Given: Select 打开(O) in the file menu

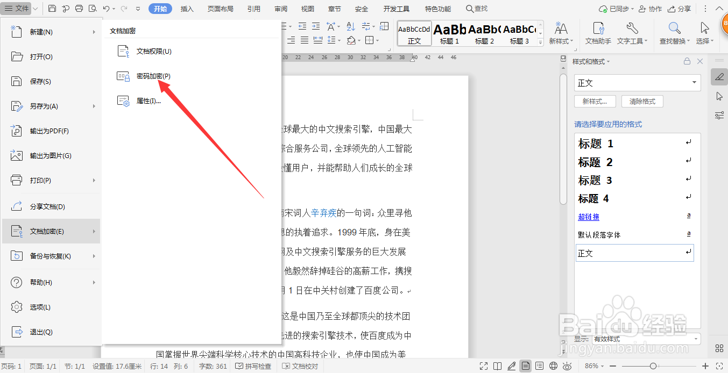Looking at the screenshot, I should 52,56.
